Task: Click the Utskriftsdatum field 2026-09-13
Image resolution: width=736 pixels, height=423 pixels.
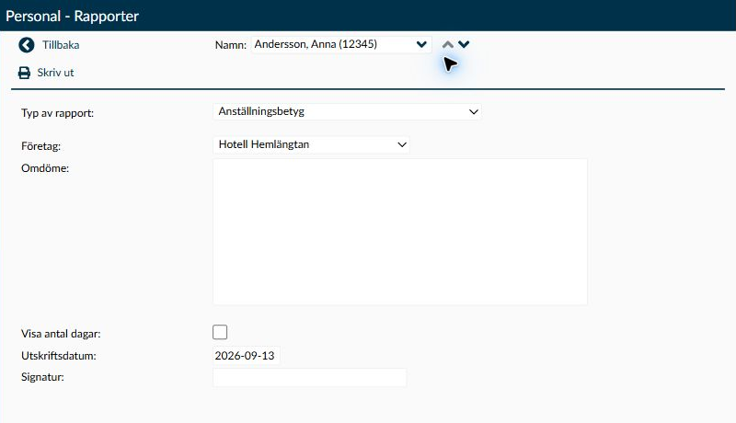Action: click(x=246, y=356)
